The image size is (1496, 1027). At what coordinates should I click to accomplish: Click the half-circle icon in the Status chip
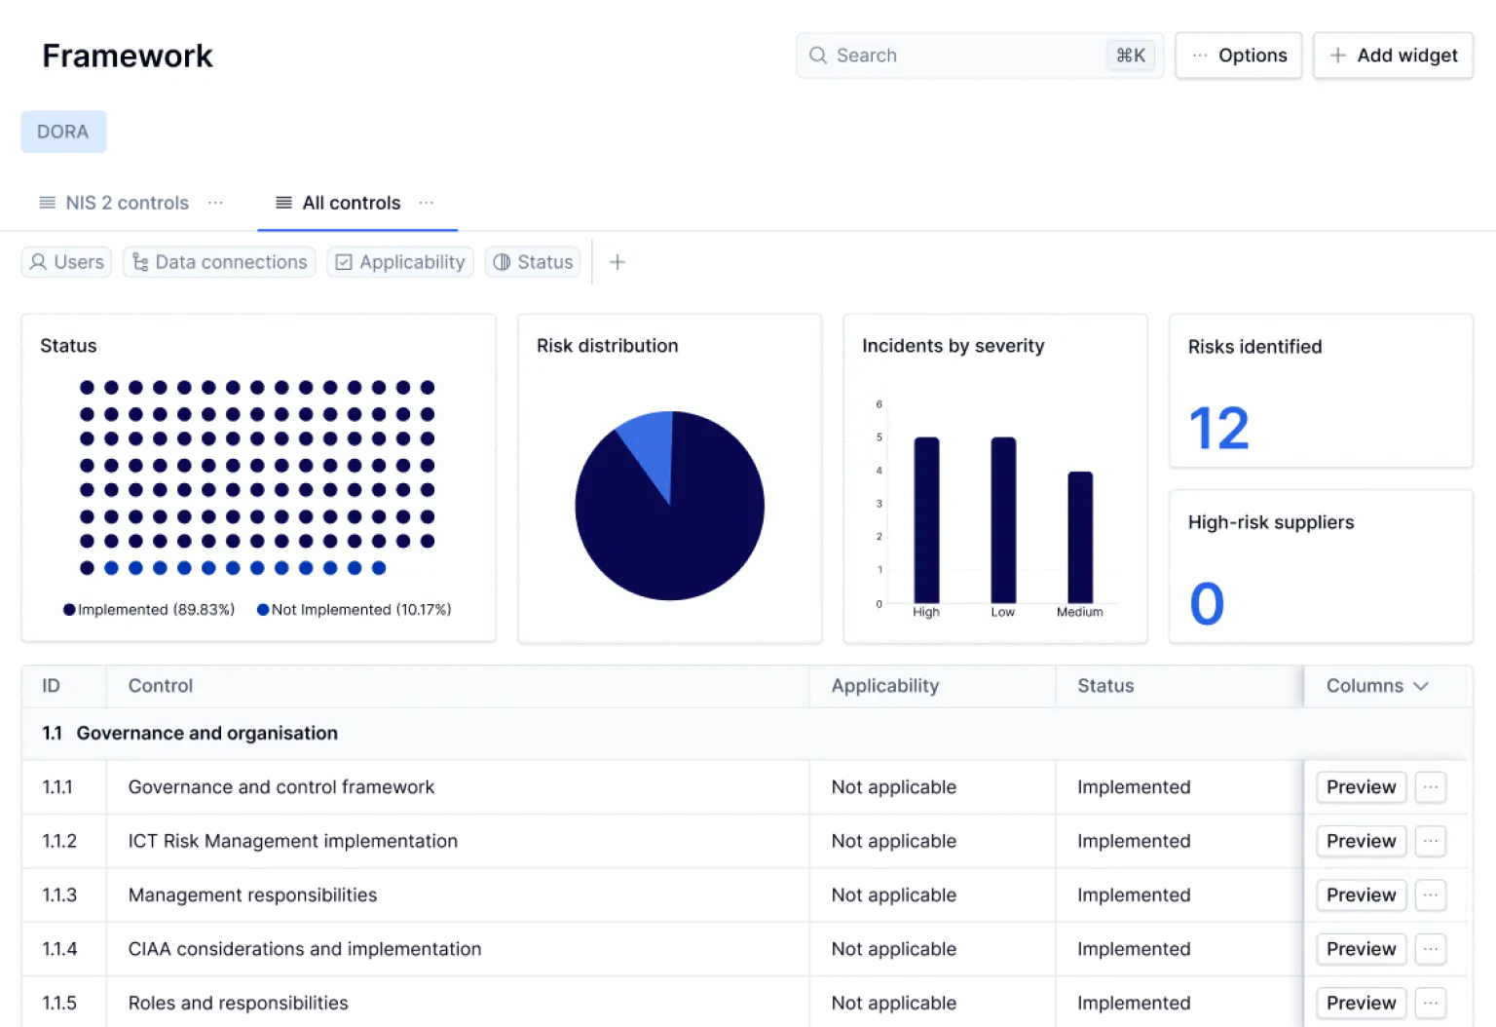(503, 261)
